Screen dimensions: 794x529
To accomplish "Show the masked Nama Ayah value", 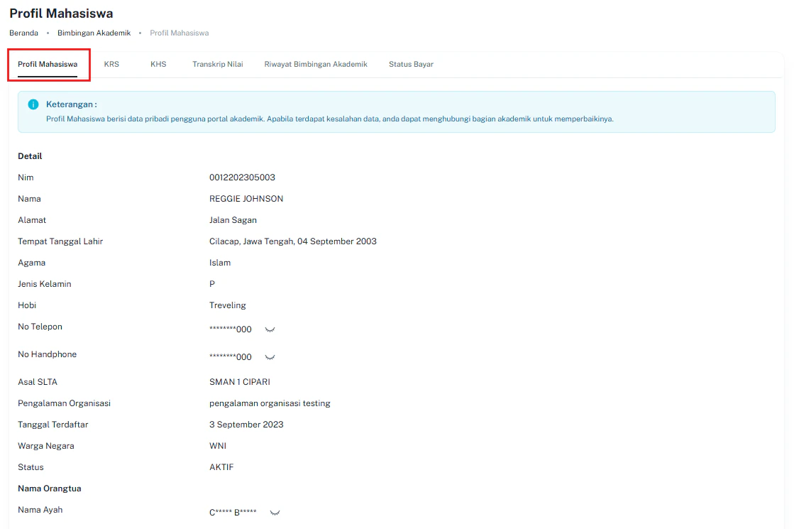I will tap(275, 513).
